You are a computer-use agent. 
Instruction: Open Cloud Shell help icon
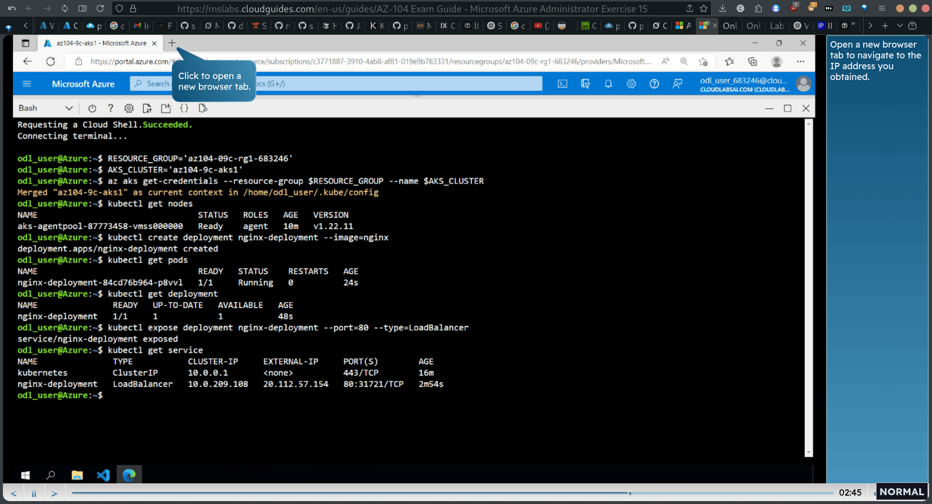pyautogui.click(x=110, y=108)
